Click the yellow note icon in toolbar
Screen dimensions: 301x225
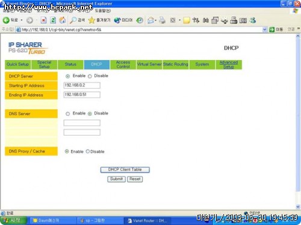point(187,20)
